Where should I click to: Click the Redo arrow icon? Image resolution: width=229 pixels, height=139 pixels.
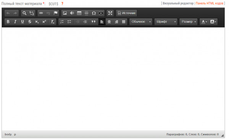click(15, 13)
